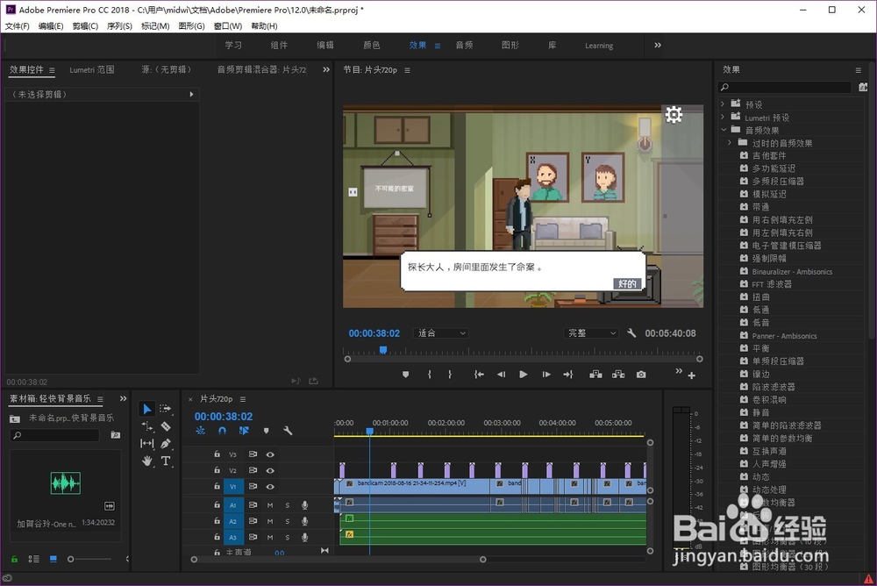
Task: Play the program sequence
Action: [x=524, y=375]
